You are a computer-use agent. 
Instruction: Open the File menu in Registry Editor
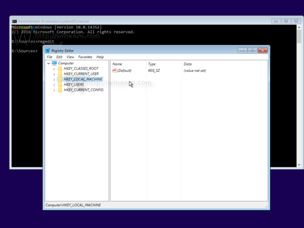50,57
